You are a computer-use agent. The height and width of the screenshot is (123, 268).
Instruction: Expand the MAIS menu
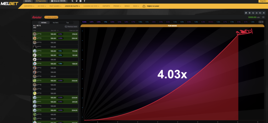pos(136,6)
